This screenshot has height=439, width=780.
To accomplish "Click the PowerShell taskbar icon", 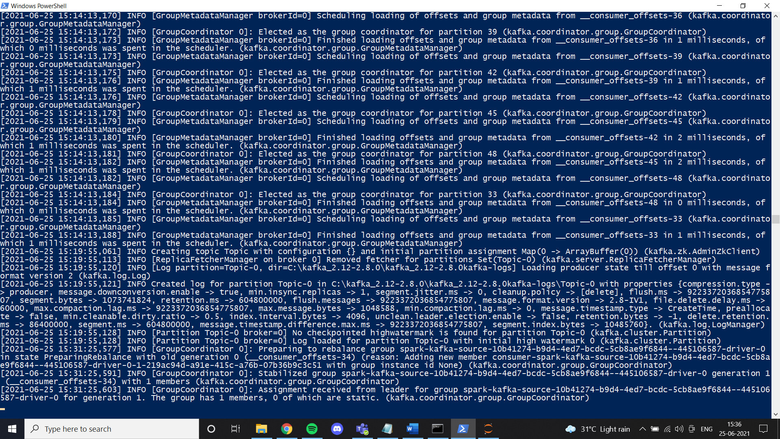I will 462,428.
